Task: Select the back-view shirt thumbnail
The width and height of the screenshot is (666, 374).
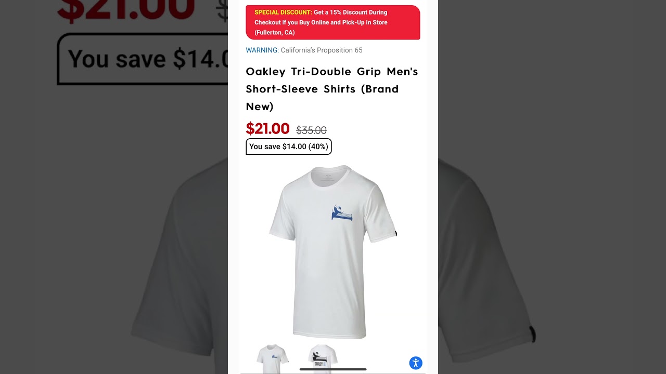Action: point(323,358)
